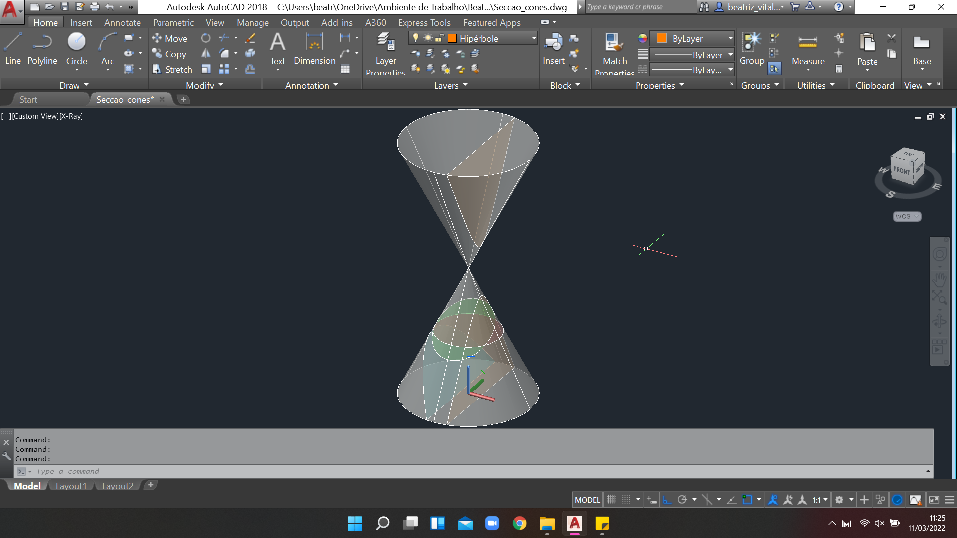Open the Annotate ribbon tab
Viewport: 957px width, 538px height.
coord(122,22)
